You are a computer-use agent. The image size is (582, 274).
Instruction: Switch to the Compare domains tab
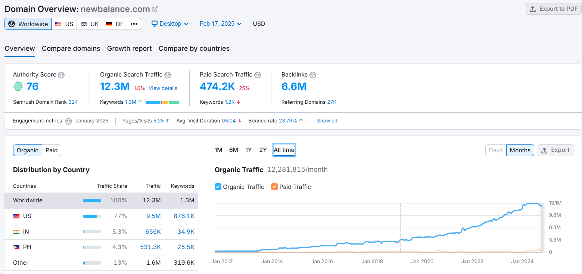click(x=71, y=49)
